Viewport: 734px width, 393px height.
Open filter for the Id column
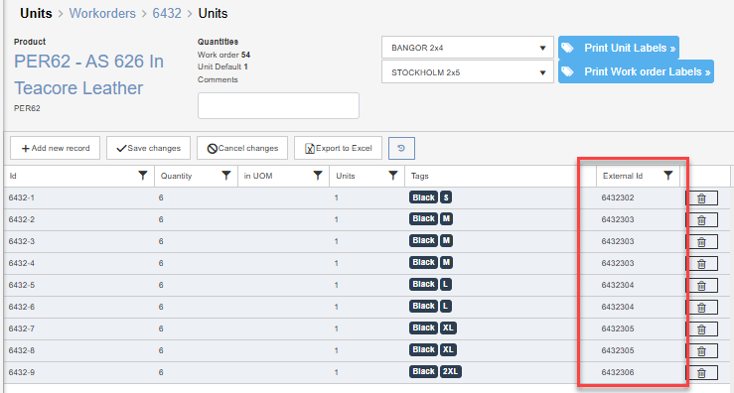[143, 176]
